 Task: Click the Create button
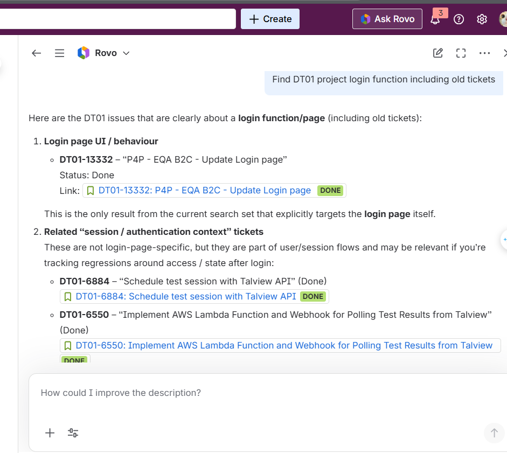click(x=270, y=19)
